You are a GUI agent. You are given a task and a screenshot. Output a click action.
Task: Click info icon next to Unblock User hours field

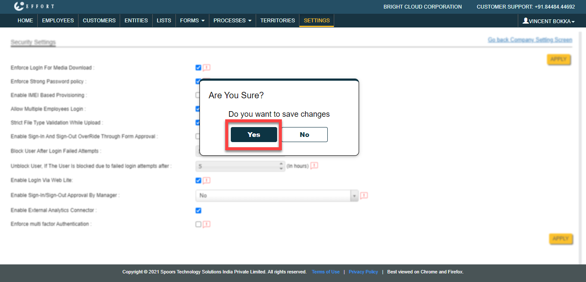click(314, 166)
